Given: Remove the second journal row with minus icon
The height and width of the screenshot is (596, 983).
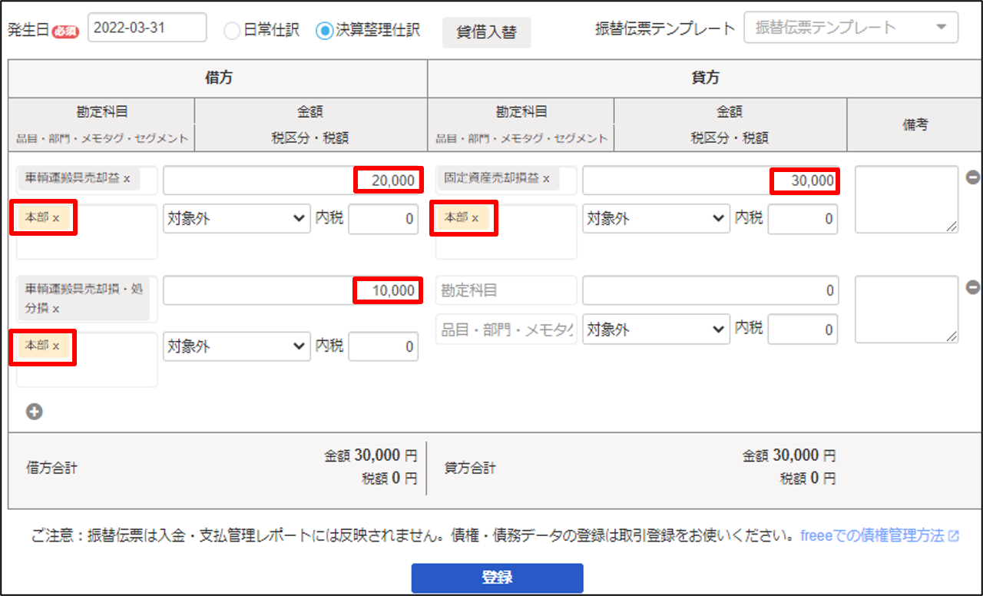Looking at the screenshot, I should click(x=972, y=287).
